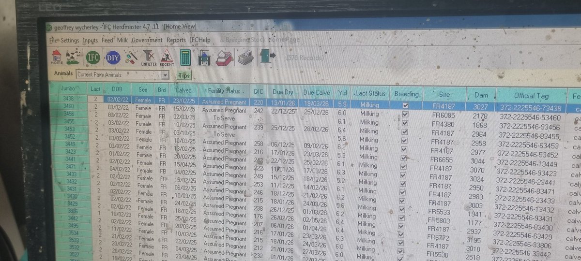
Task: Sort by the Calved column header
Action: click(x=184, y=91)
